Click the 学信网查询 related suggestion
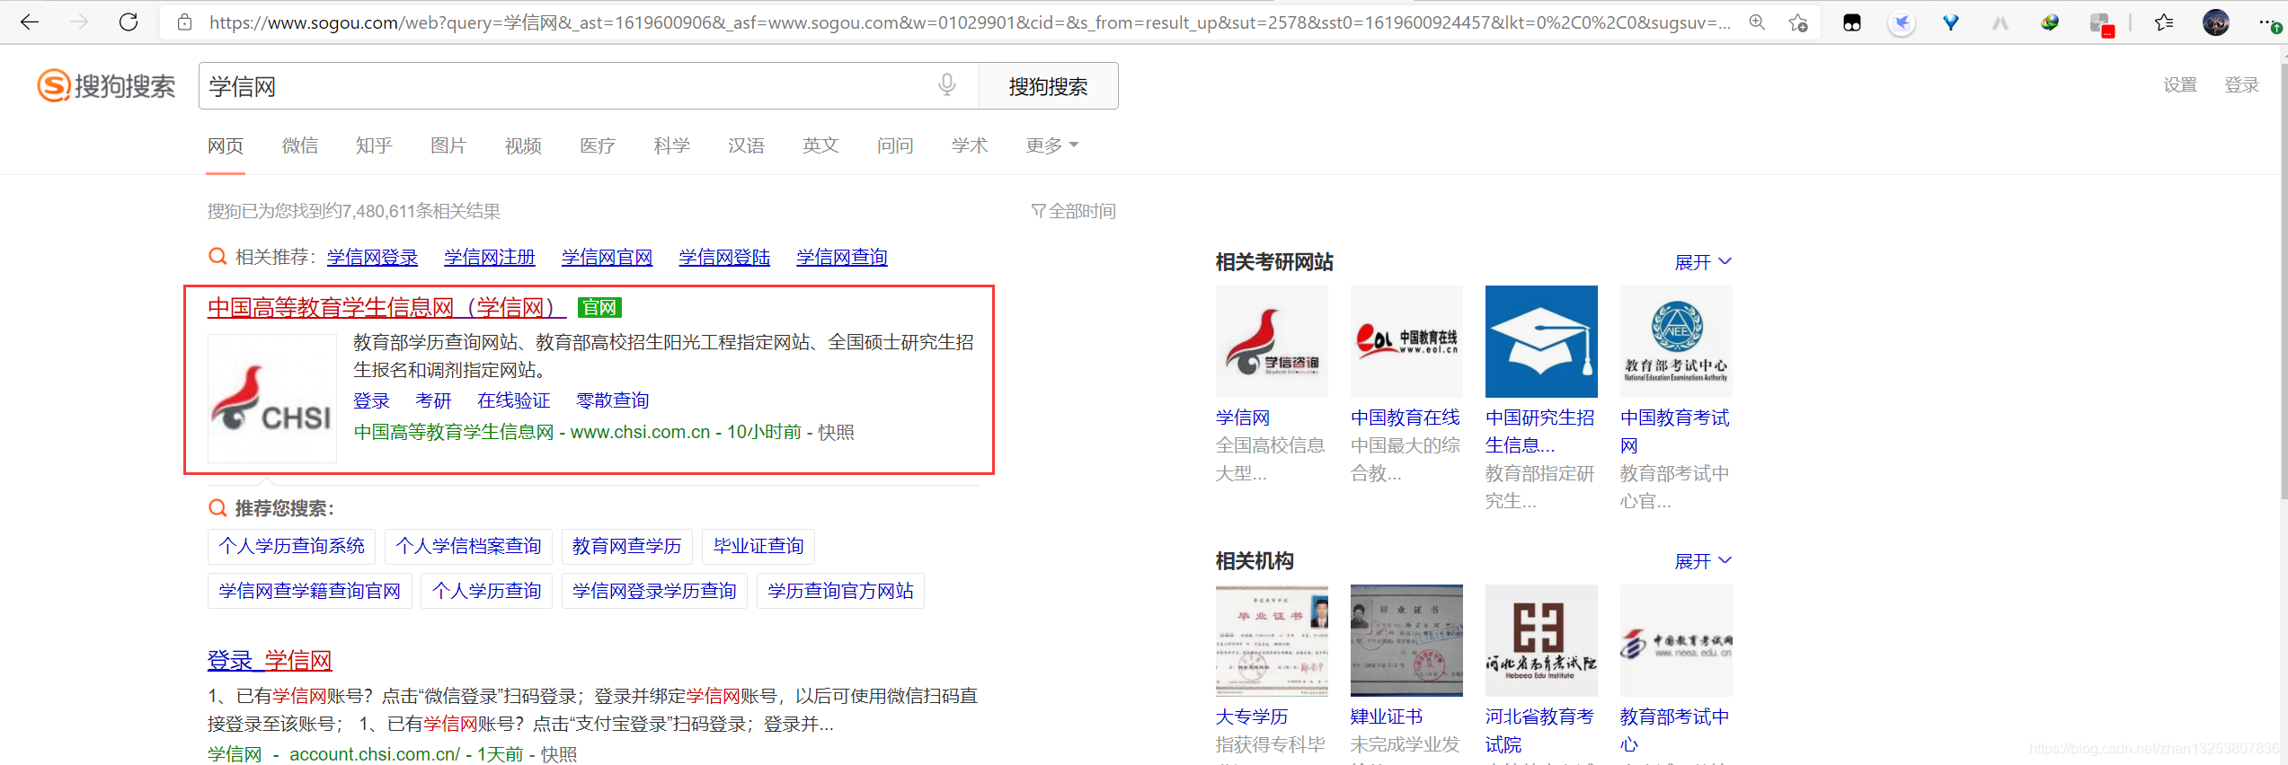Image resolution: width=2288 pixels, height=765 pixels. click(x=842, y=257)
